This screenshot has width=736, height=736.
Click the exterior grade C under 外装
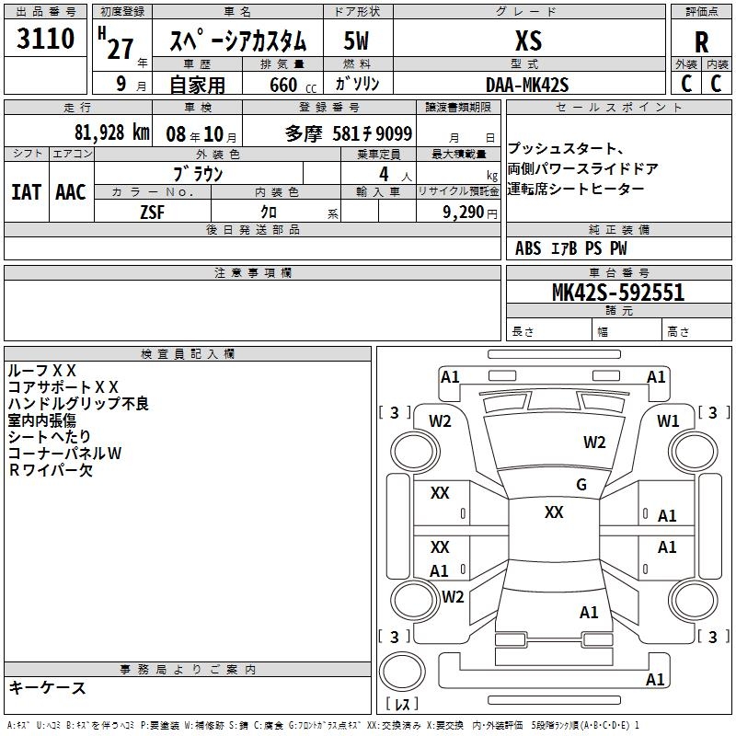click(686, 84)
